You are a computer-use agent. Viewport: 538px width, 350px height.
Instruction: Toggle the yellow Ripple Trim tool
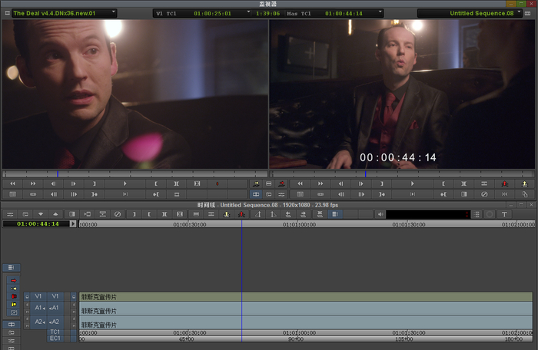(x=14, y=305)
